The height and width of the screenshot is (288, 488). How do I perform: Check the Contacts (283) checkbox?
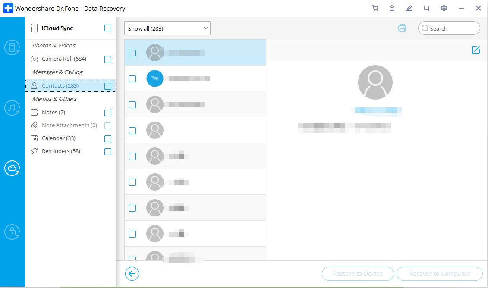108,86
